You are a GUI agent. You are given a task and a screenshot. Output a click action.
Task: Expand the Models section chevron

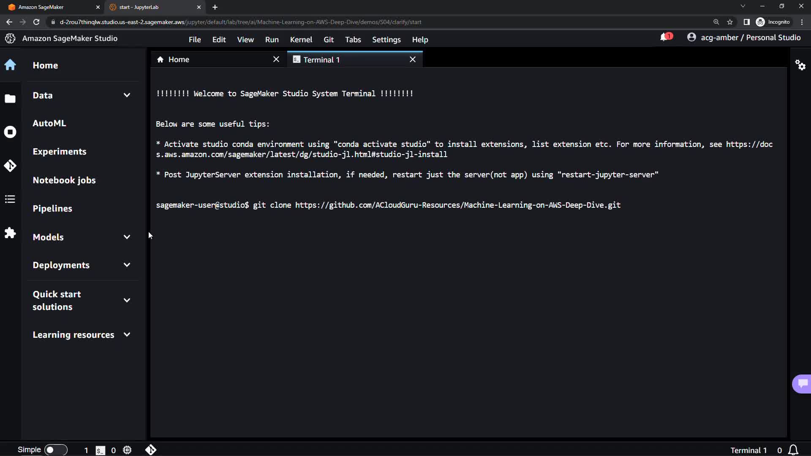click(x=127, y=237)
